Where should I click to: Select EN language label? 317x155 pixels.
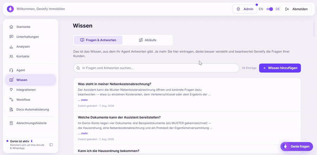pos(261,9)
